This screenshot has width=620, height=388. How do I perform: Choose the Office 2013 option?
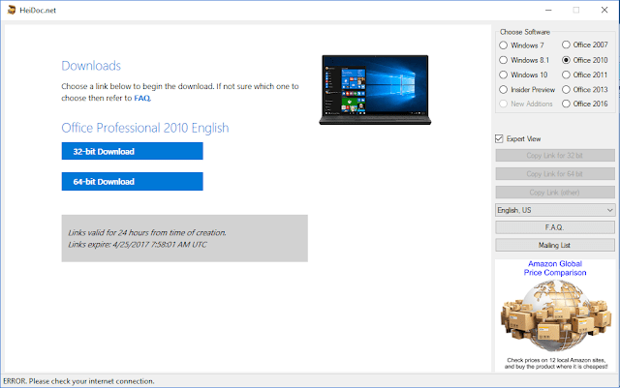tap(566, 90)
